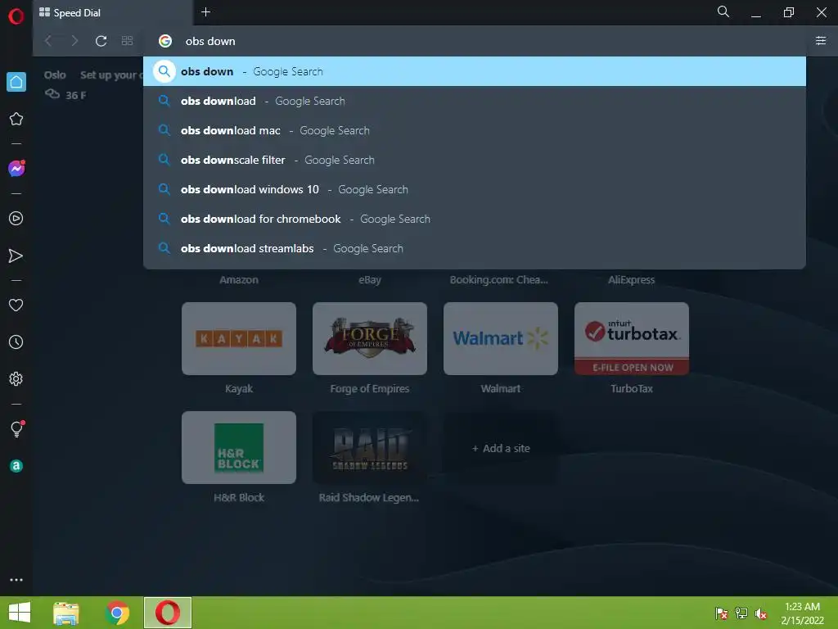
Task: Open Windows Start menu
Action: click(x=20, y=613)
